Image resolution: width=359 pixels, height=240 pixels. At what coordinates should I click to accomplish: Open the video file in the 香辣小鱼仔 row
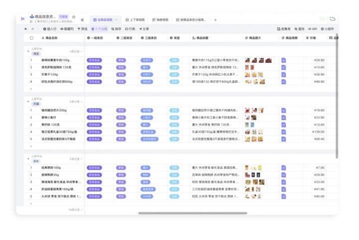[x=283, y=118]
